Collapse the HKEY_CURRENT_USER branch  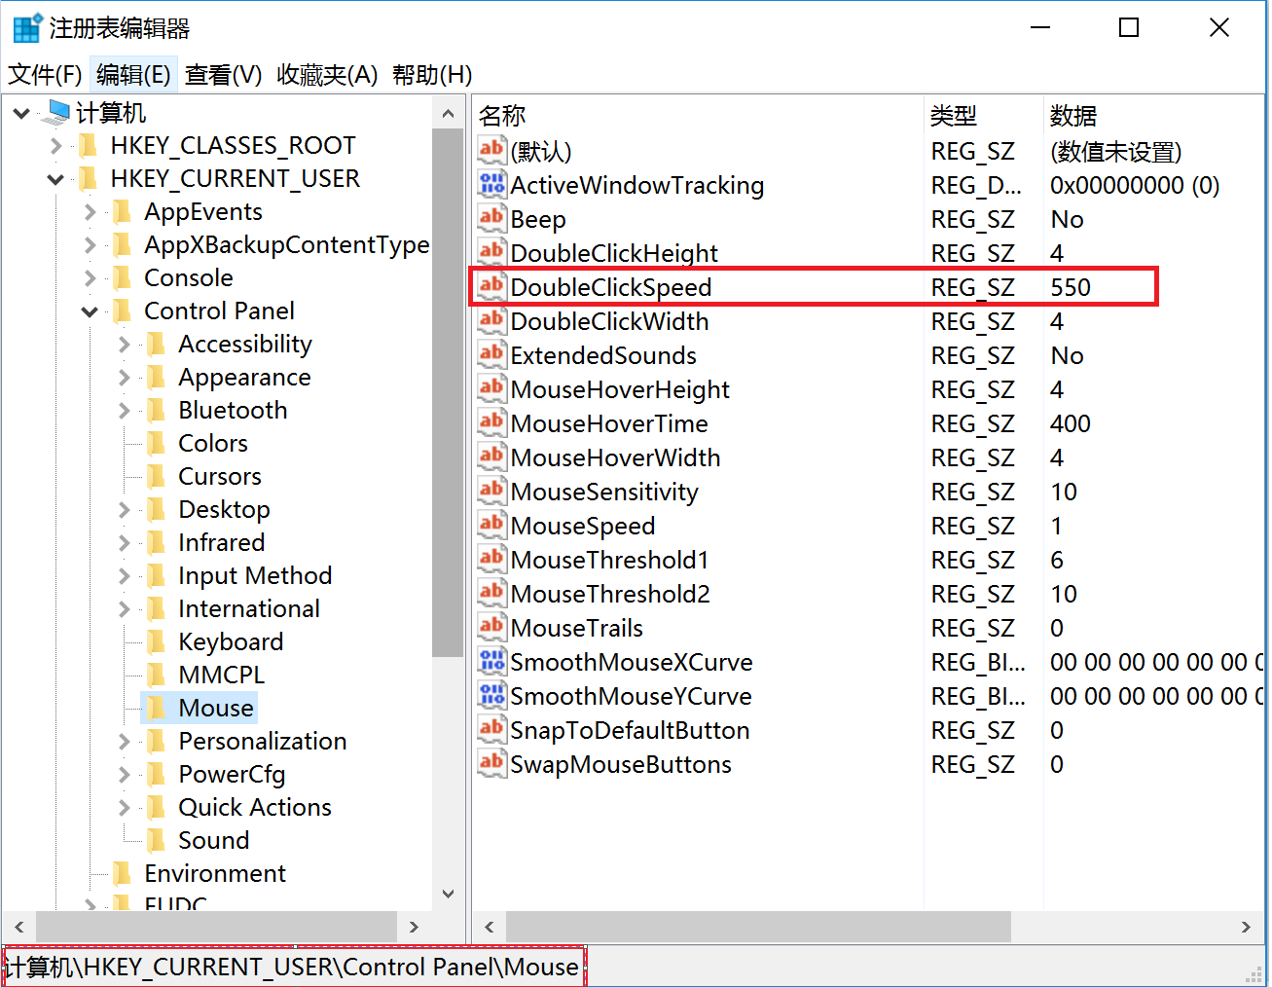[x=55, y=178]
